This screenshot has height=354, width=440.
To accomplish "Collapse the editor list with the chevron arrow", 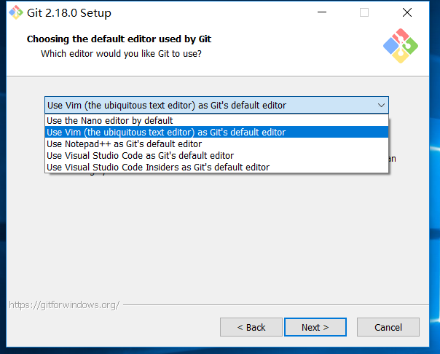I will 381,106.
